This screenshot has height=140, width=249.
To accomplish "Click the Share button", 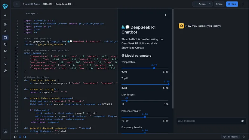I will [x=219, y=4].
